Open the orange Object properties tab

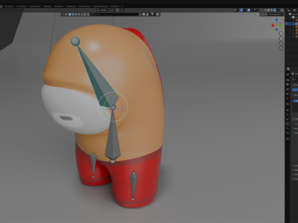point(287,110)
